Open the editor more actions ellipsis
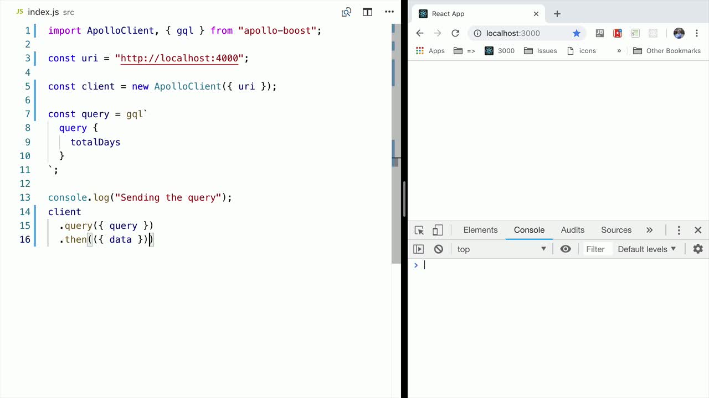The height and width of the screenshot is (398, 709). pos(389,12)
